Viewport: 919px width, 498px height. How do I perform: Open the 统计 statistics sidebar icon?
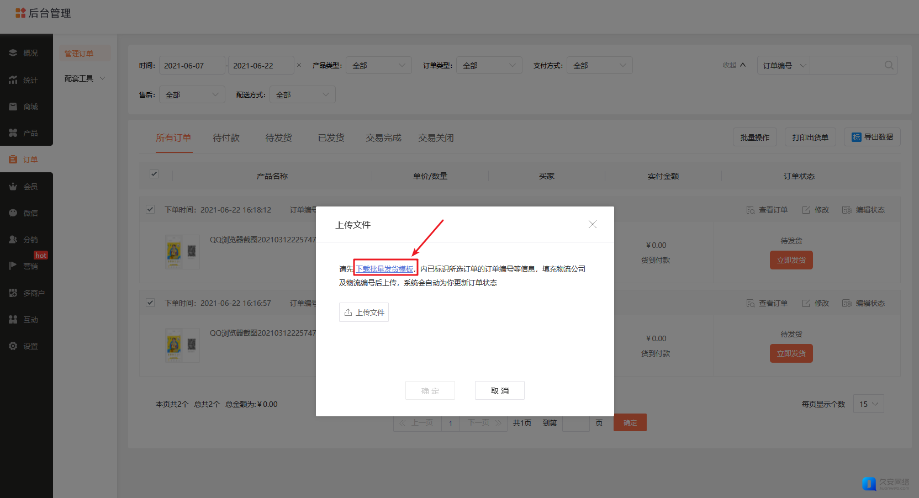13,80
